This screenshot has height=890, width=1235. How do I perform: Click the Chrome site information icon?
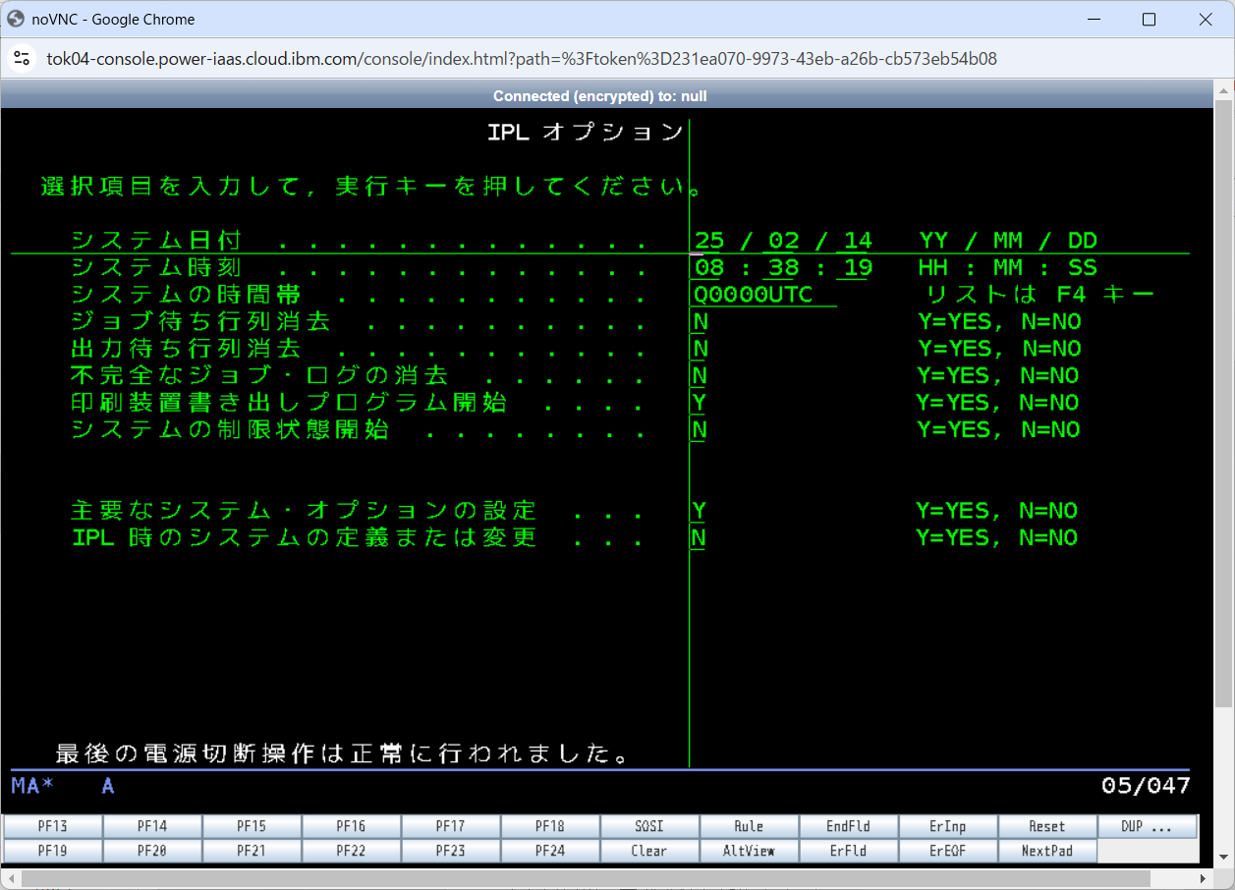22,59
